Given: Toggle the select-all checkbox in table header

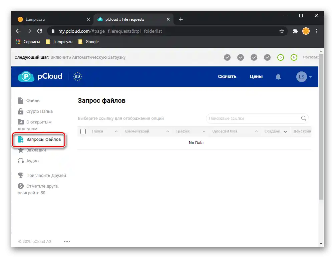Looking at the screenshot, I should (83, 132).
